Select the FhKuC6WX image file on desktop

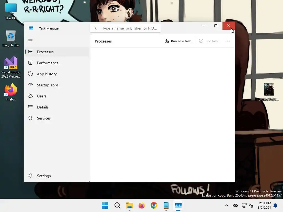(x=269, y=92)
